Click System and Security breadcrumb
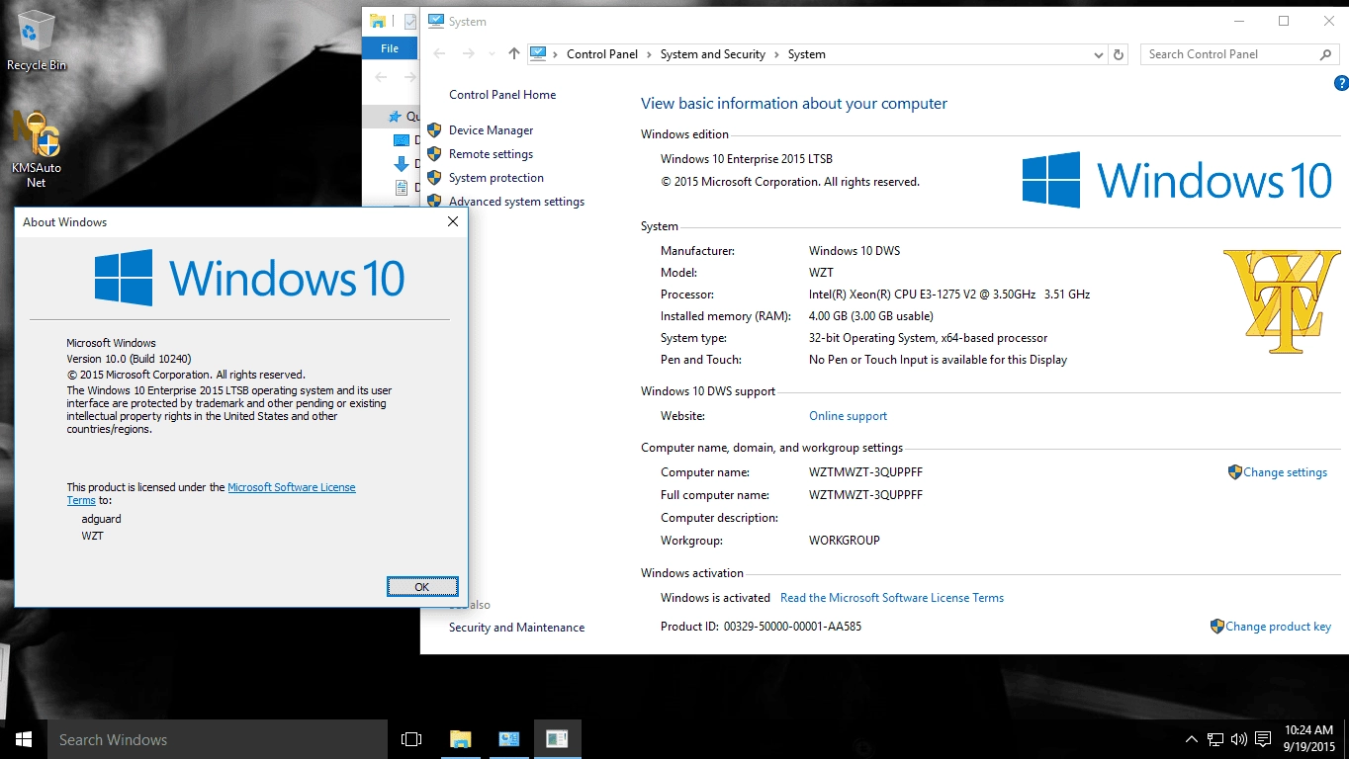Screen dimensions: 1349x759 click(713, 54)
